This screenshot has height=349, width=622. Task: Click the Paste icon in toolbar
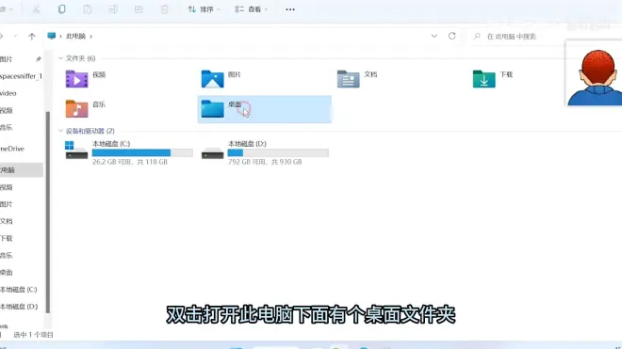(x=88, y=9)
